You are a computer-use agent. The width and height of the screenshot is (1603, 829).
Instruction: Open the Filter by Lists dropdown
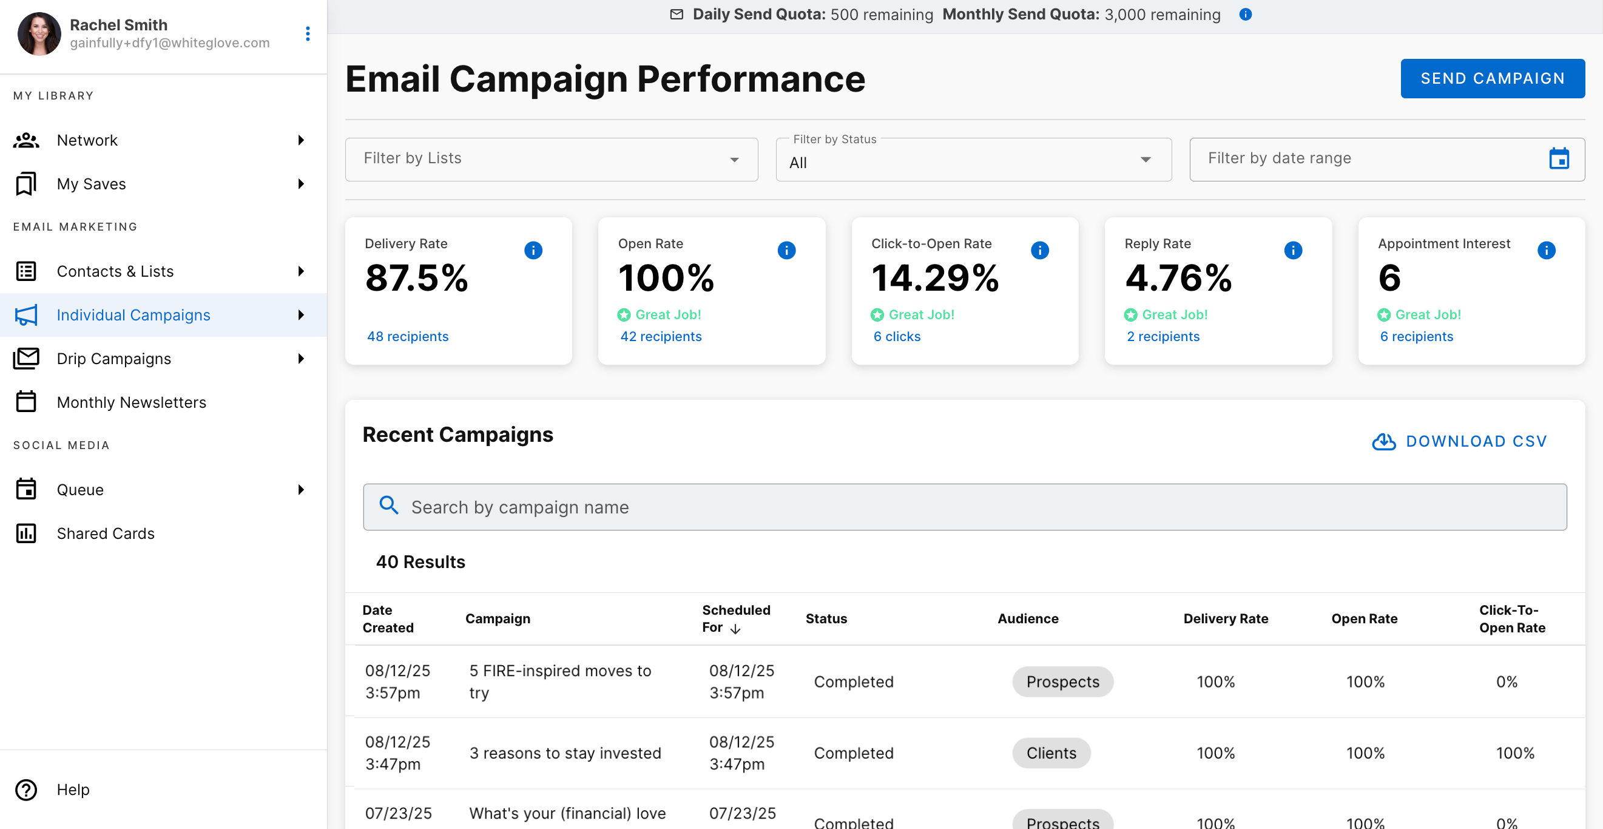click(x=552, y=160)
